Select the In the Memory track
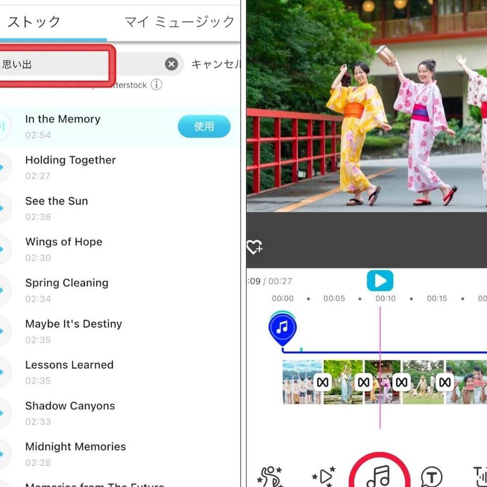Screen dimensions: 487x487 [x=120, y=126]
